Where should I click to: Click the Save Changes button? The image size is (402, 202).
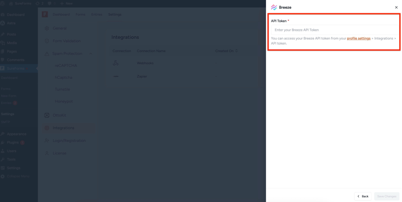pos(387,197)
